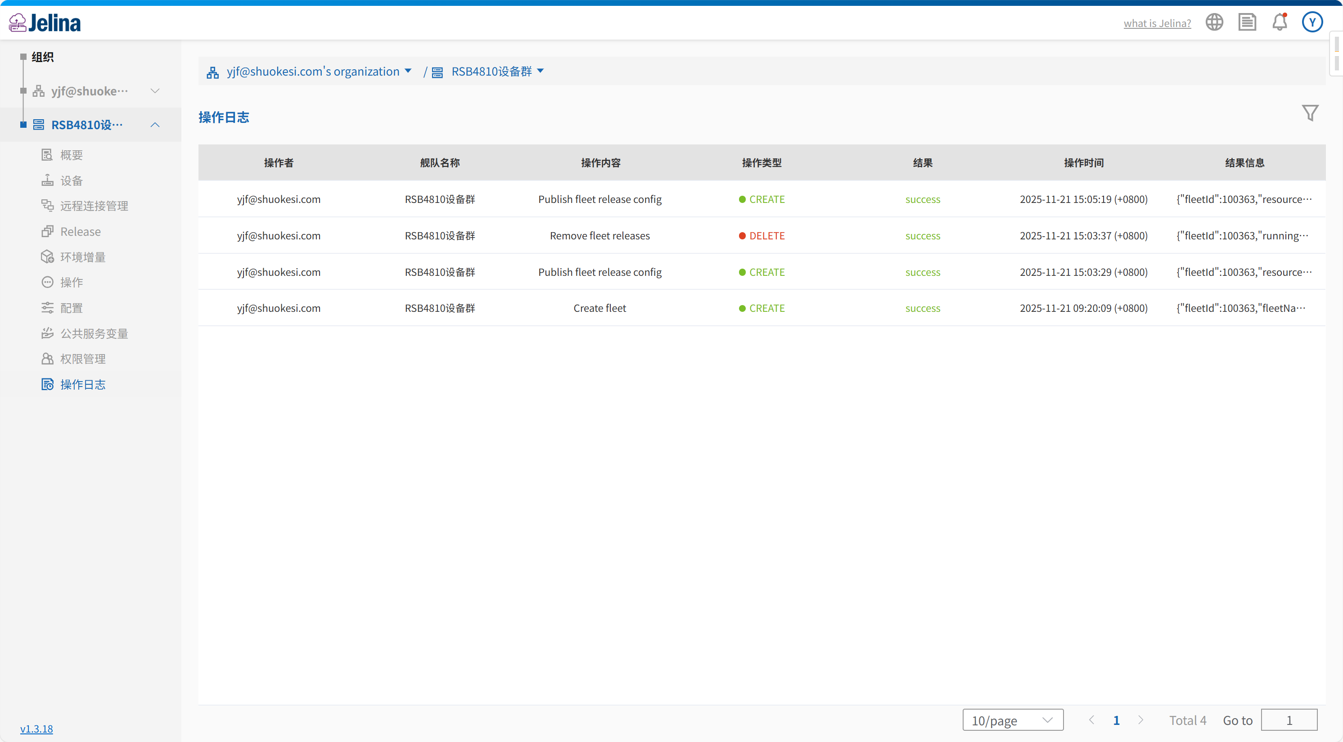
Task: Click the notification bell icon
Action: click(1280, 22)
